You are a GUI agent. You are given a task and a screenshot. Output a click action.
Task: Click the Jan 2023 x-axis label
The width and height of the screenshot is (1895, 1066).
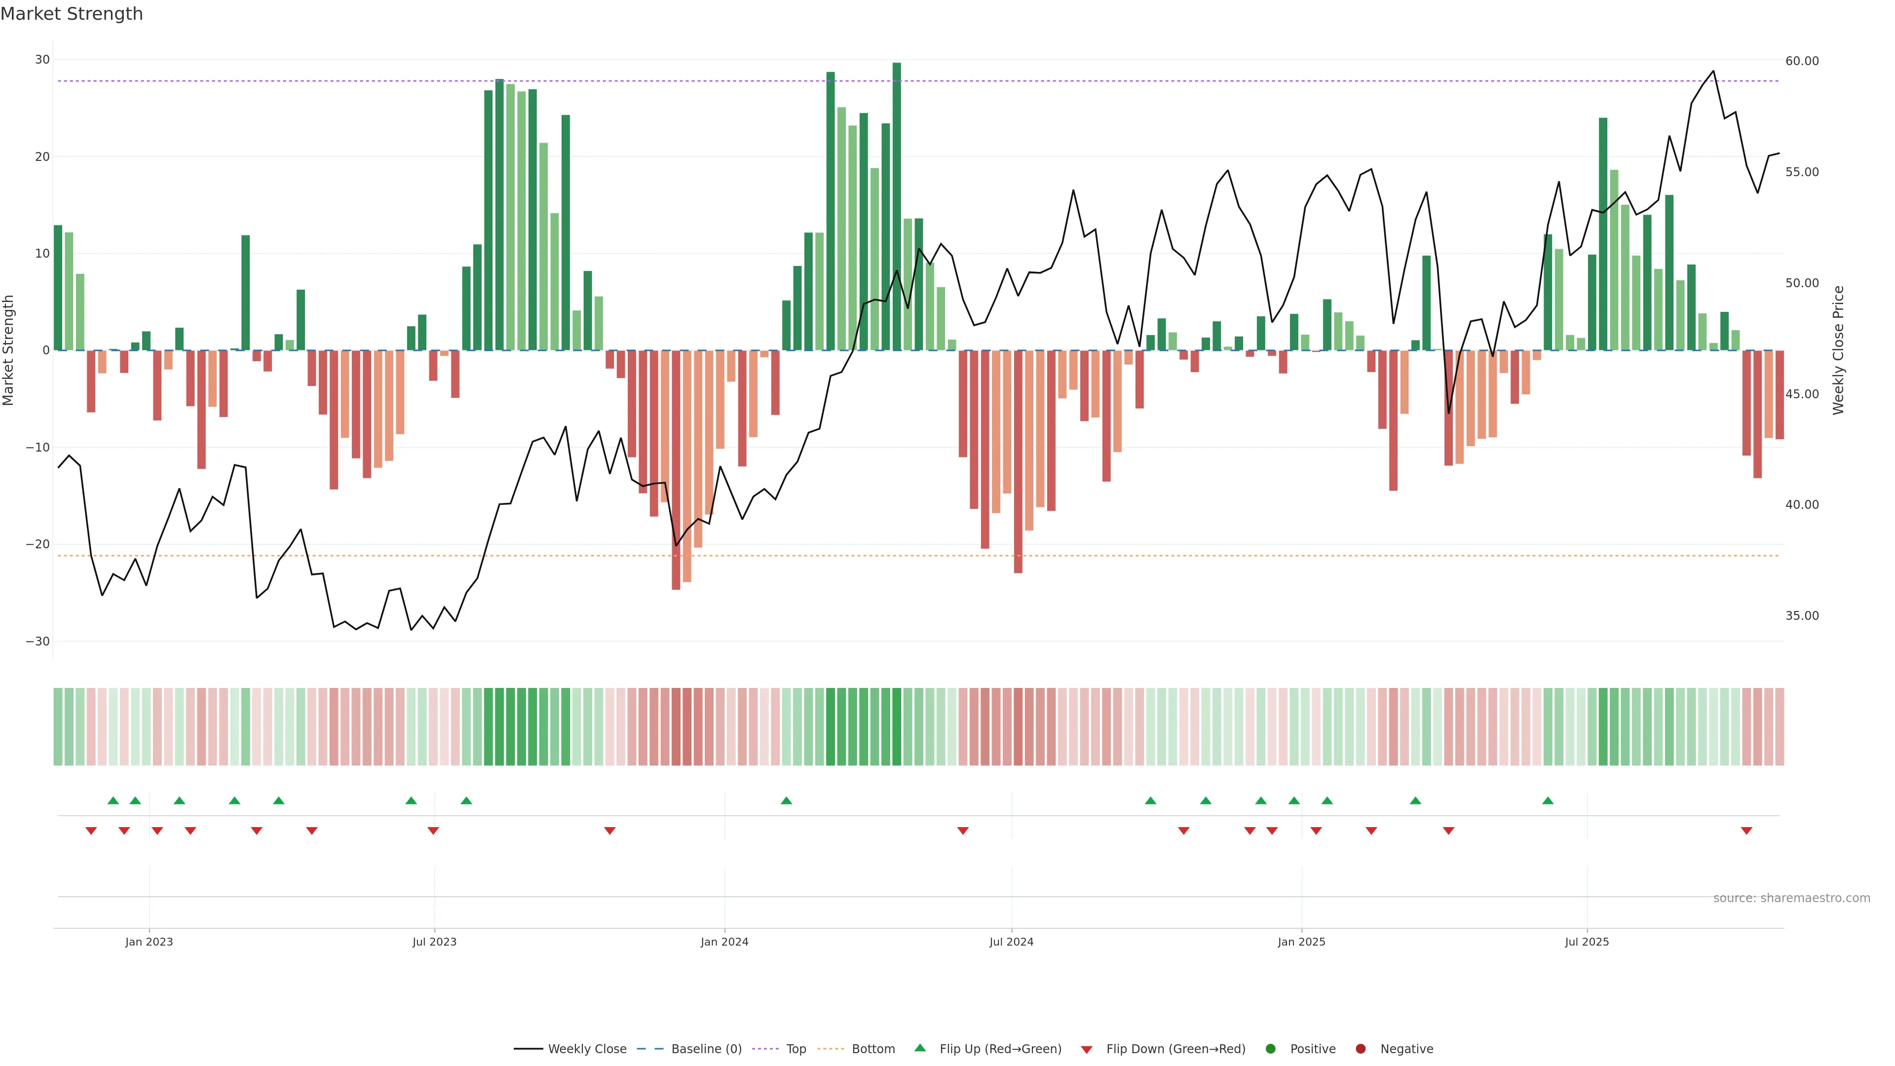(150, 942)
